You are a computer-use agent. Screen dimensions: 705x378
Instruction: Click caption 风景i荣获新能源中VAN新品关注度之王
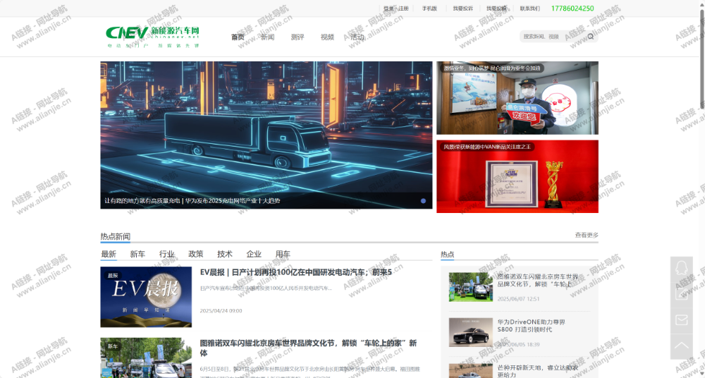pos(487,147)
